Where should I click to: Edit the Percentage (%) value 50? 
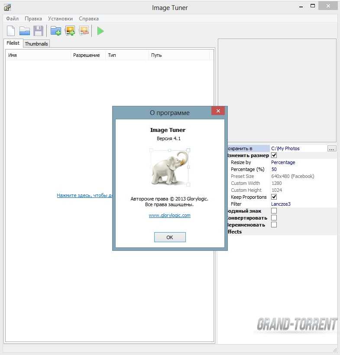click(303, 169)
